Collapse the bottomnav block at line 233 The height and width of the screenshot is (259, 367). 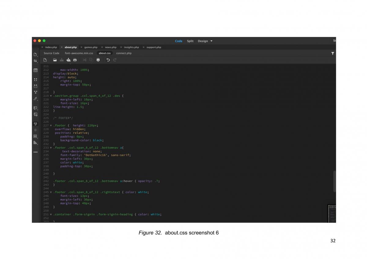(51, 148)
